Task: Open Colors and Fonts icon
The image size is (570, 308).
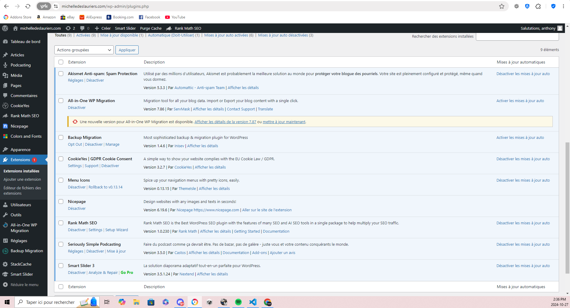Action: [x=5, y=136]
